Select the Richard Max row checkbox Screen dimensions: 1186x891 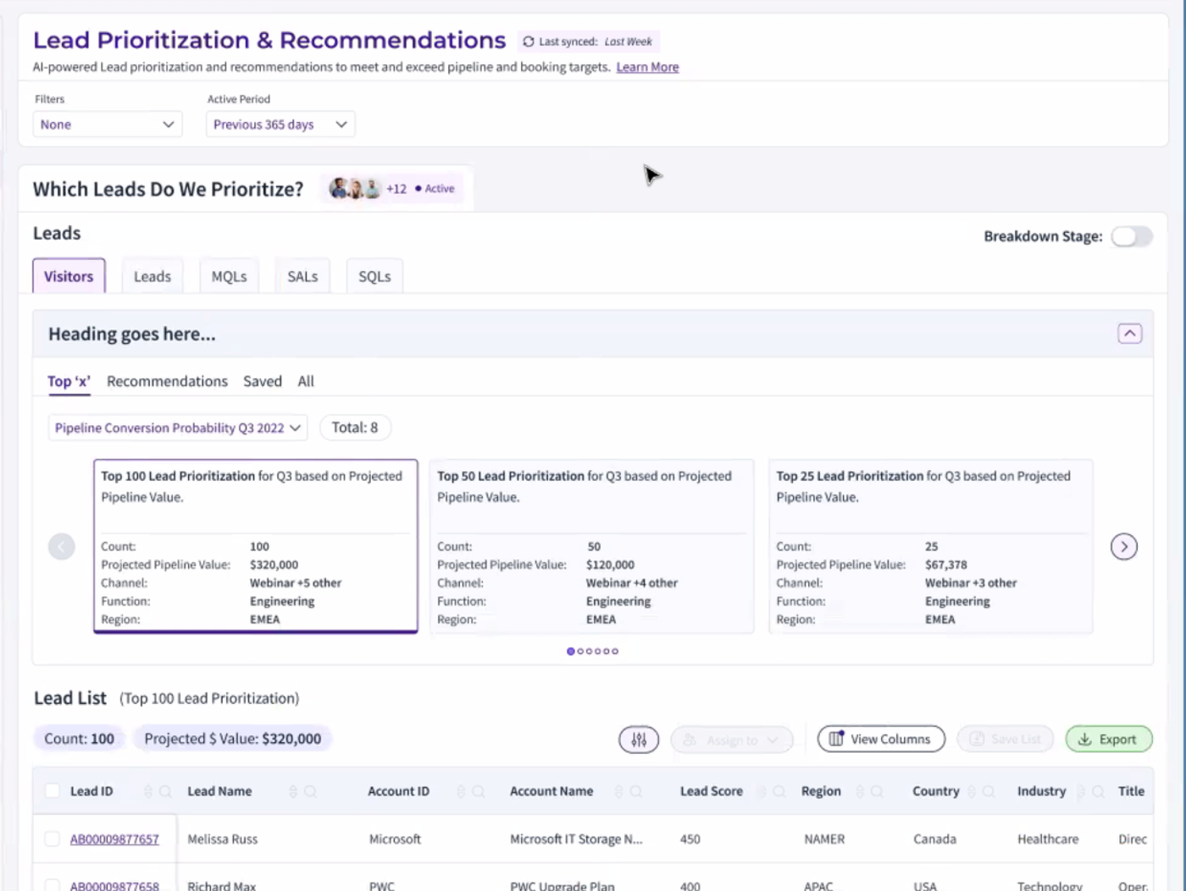[x=53, y=885]
